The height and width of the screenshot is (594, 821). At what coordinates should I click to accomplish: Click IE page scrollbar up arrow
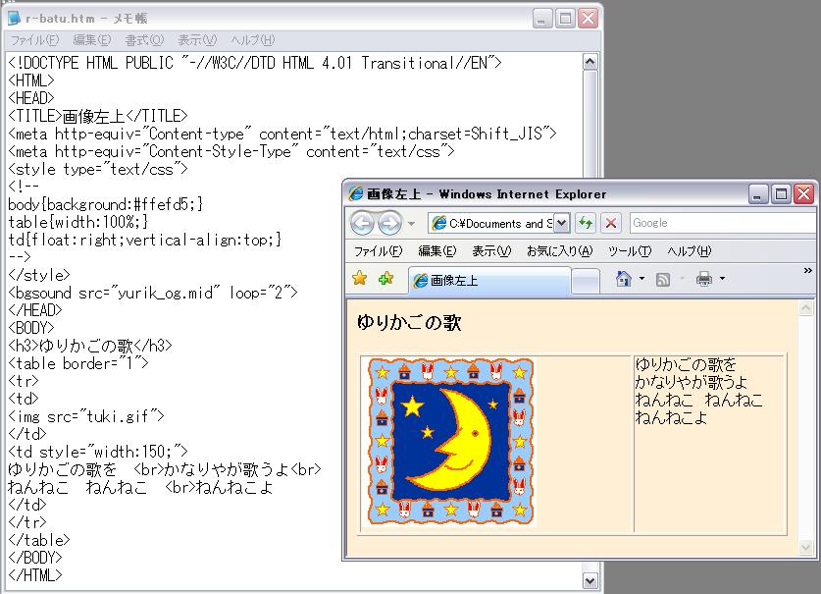tap(806, 309)
